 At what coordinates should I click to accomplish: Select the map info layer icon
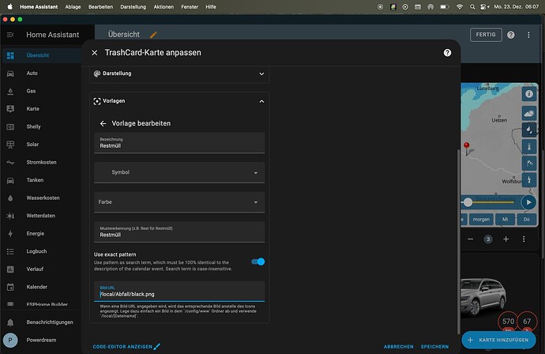(529, 94)
